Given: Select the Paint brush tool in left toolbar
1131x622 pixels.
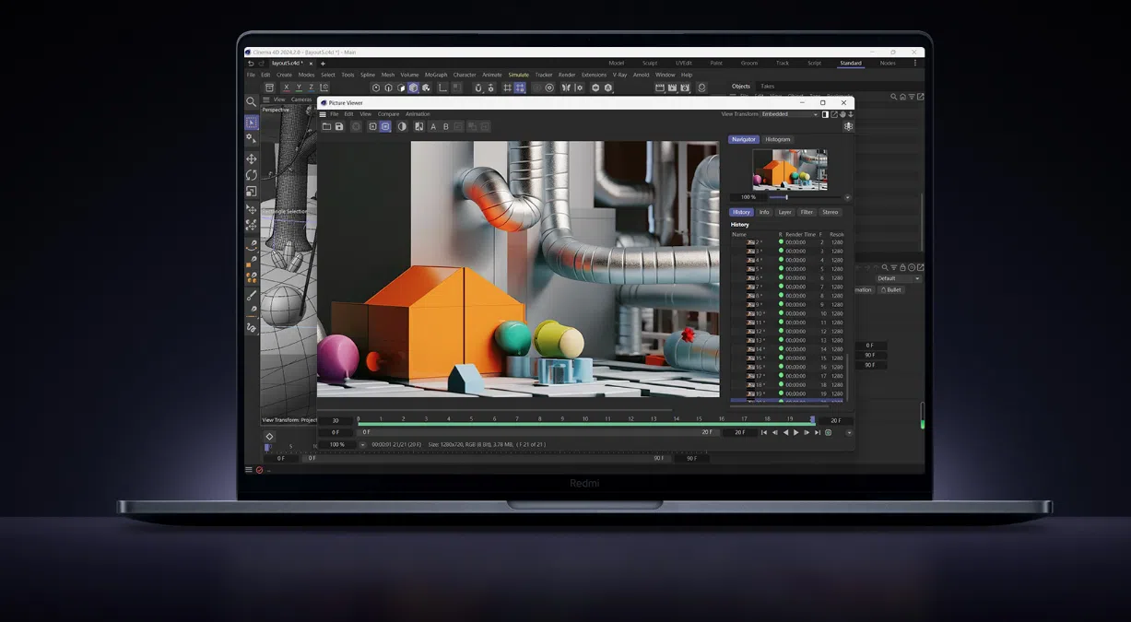Looking at the screenshot, I should [x=252, y=296].
